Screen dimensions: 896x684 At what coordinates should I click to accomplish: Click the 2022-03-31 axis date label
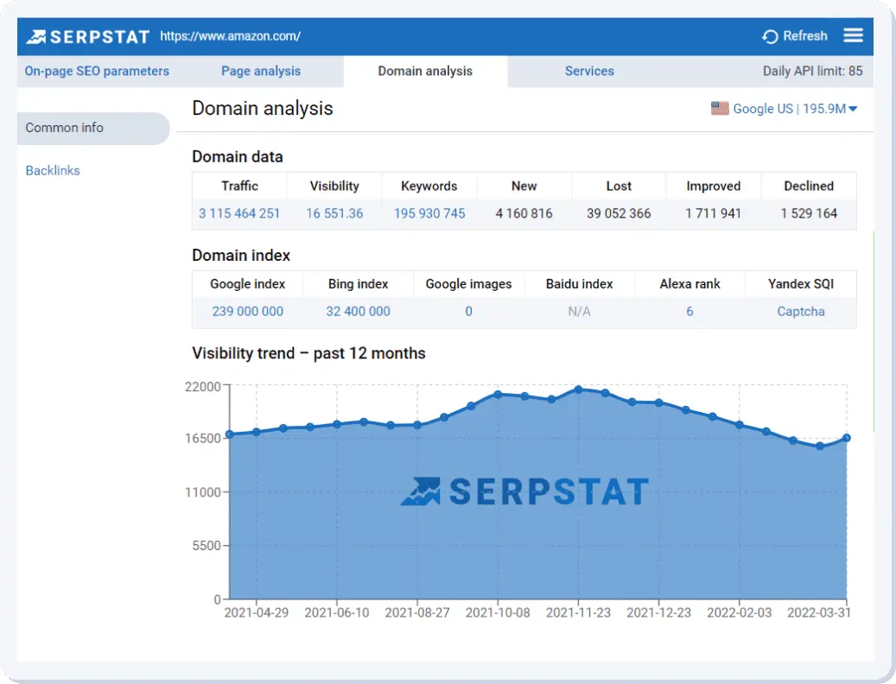(x=819, y=612)
